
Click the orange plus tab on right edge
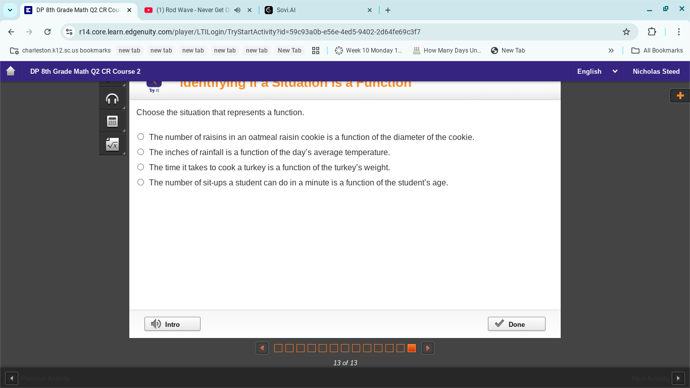[679, 95]
